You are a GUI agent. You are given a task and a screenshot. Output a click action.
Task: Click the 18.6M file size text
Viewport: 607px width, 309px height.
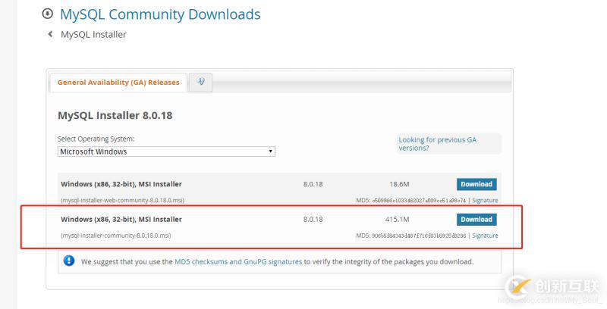pos(399,184)
